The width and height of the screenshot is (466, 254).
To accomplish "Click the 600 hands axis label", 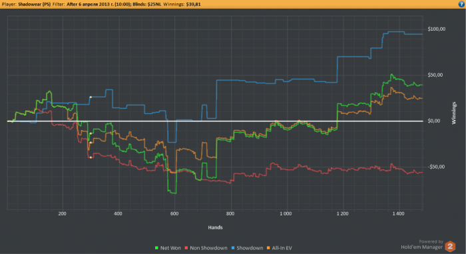I will (x=174, y=213).
